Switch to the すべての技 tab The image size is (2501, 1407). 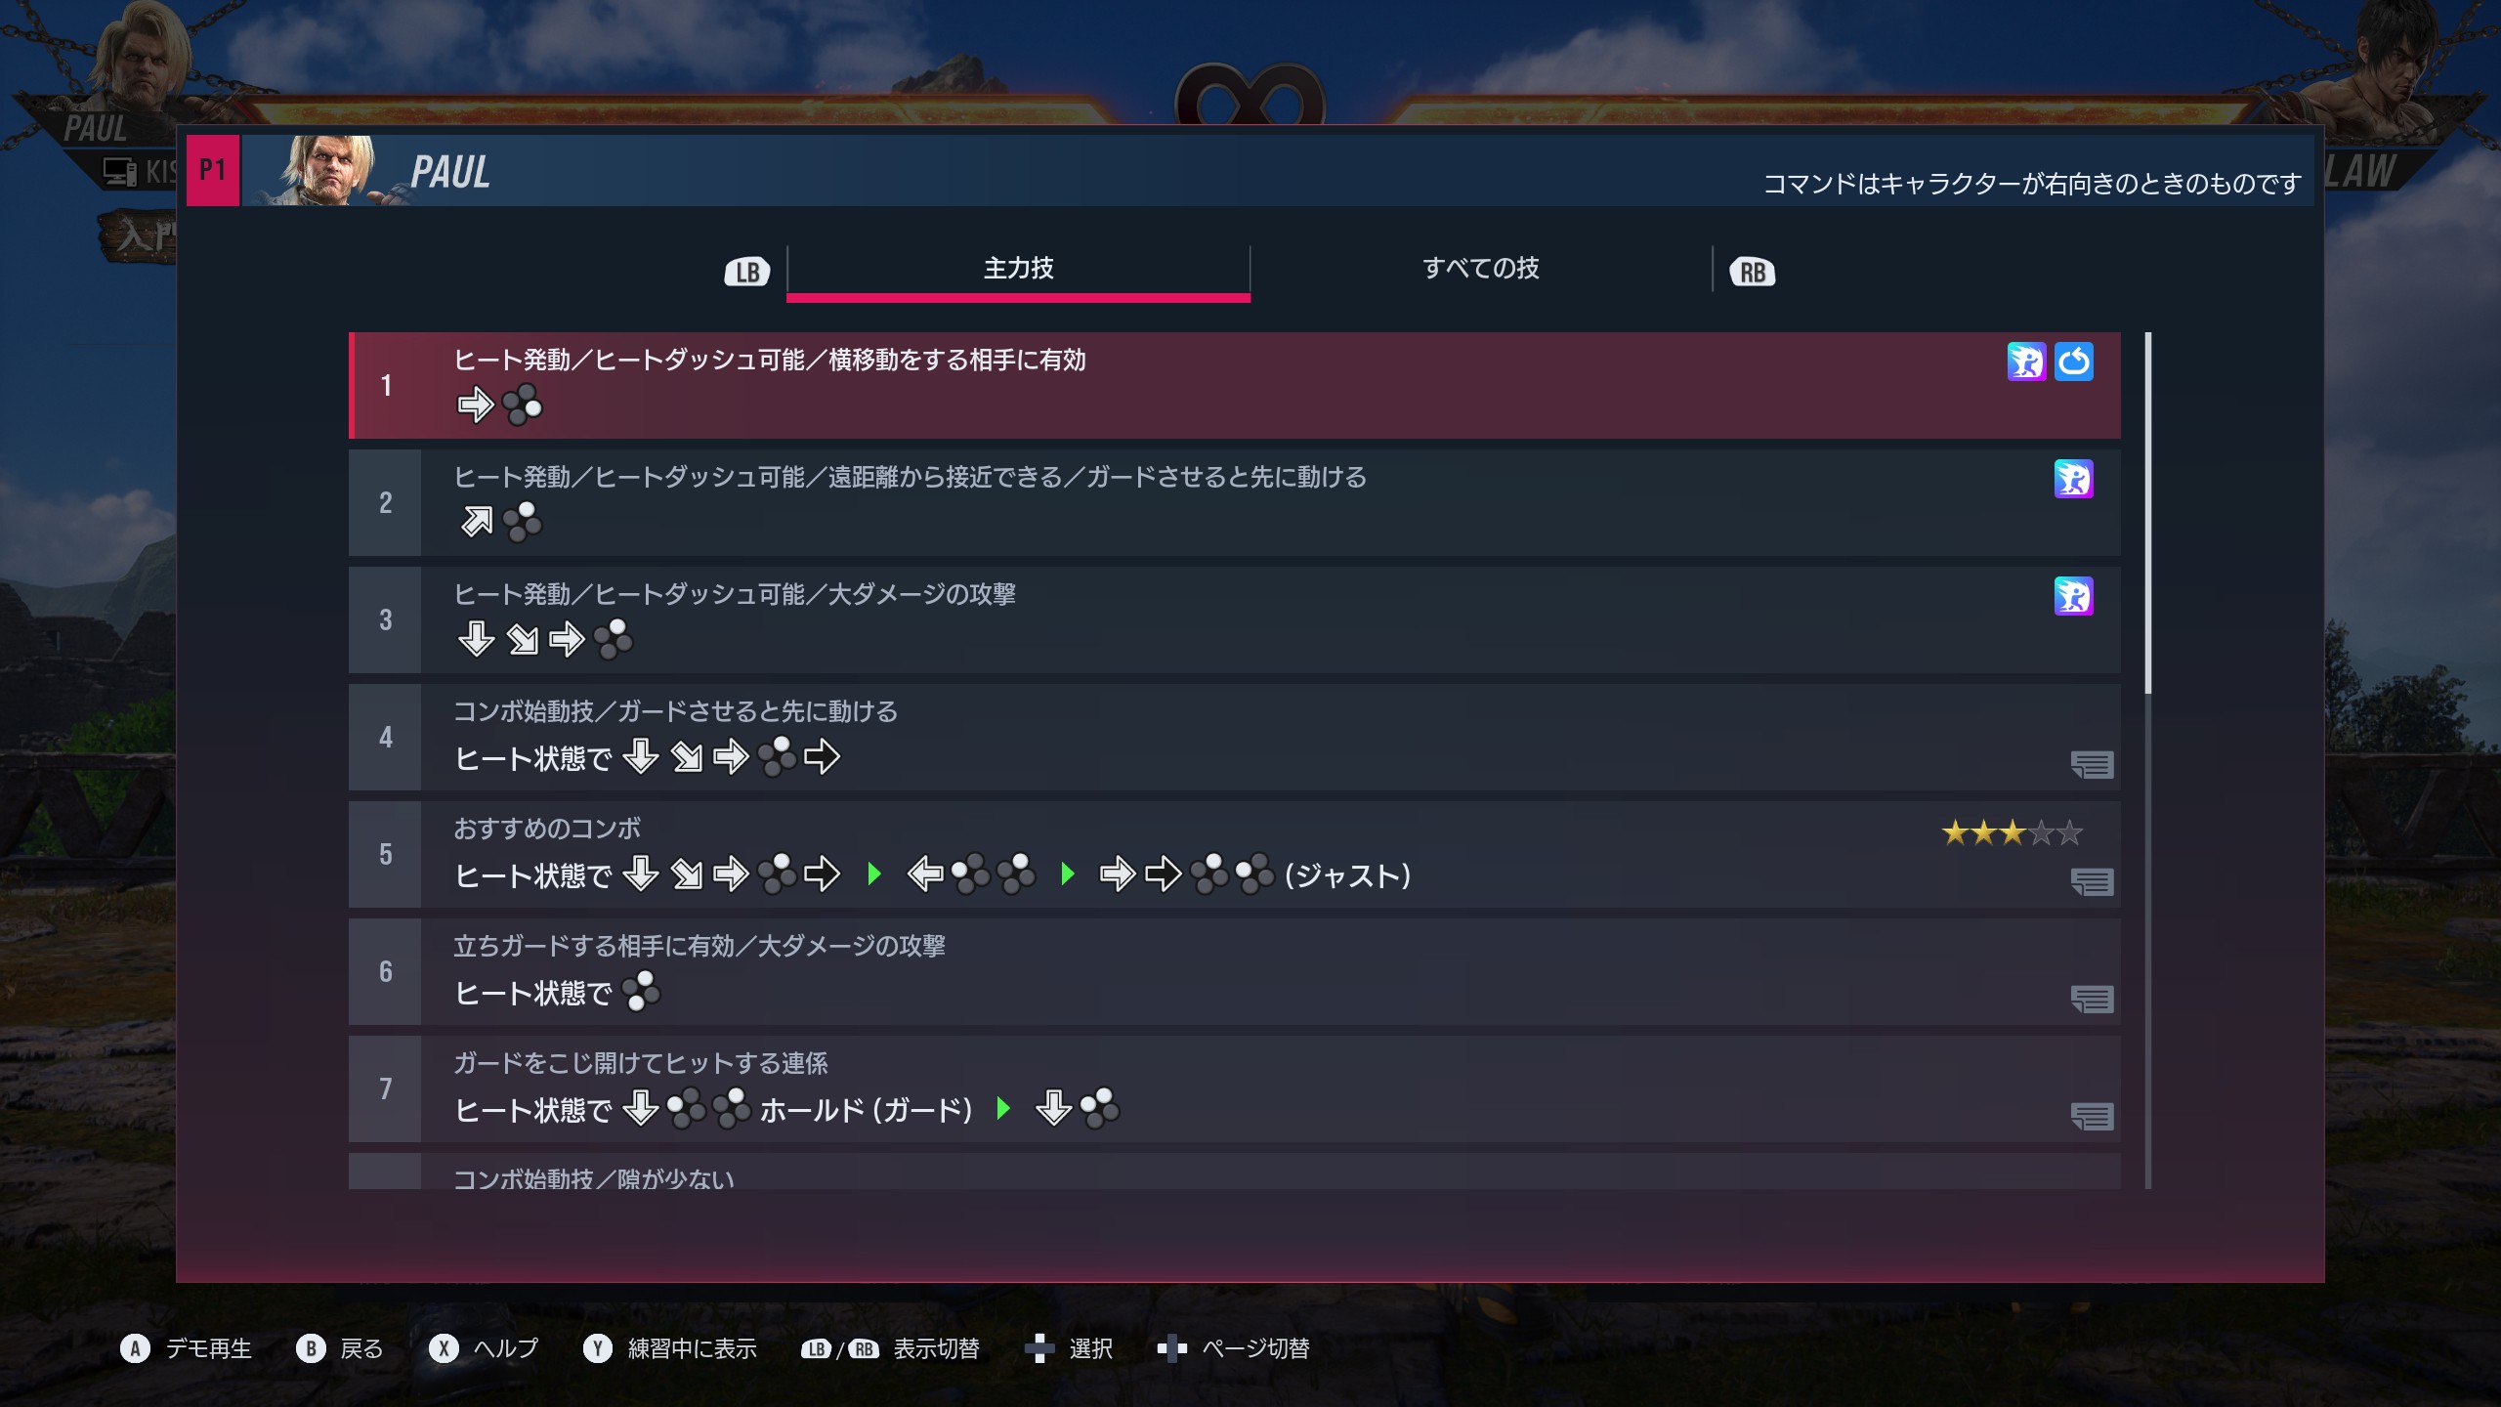pos(1480,269)
